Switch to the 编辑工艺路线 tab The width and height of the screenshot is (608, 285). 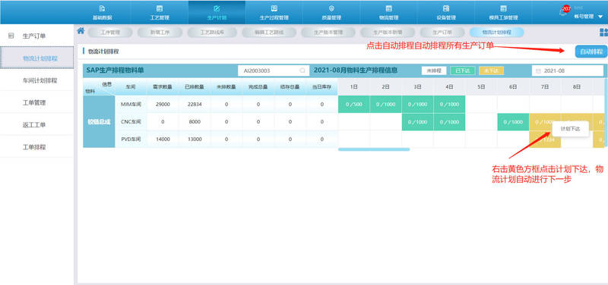269,33
